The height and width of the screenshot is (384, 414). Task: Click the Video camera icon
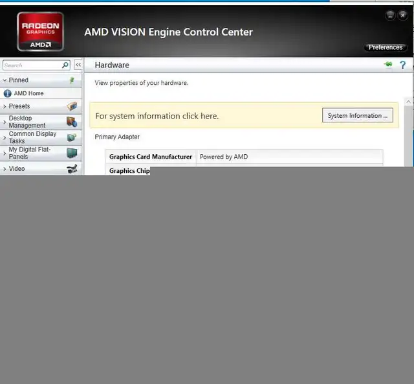(72, 168)
